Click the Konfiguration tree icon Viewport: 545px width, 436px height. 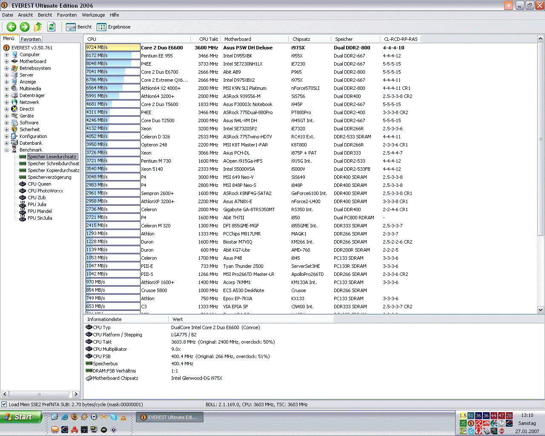point(14,136)
